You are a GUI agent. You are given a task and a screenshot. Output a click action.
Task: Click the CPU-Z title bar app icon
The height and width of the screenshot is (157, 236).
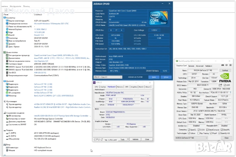click(94, 83)
